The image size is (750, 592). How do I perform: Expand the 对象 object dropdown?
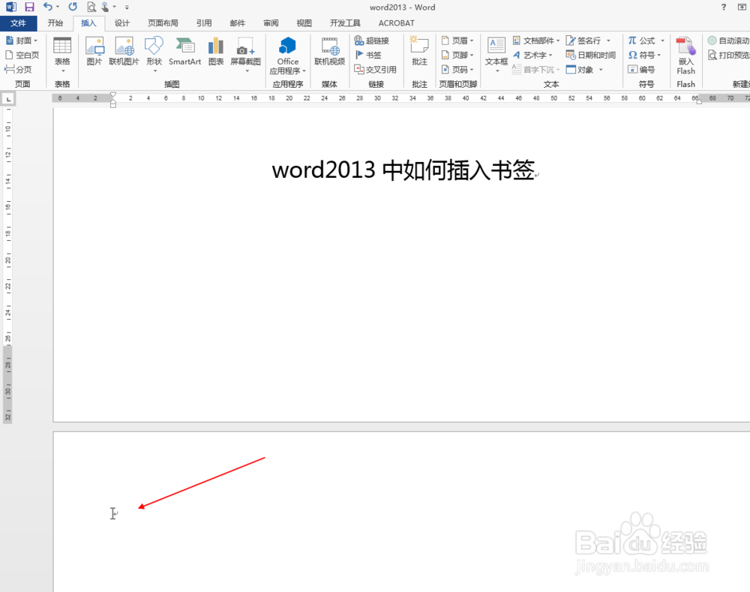coord(601,69)
